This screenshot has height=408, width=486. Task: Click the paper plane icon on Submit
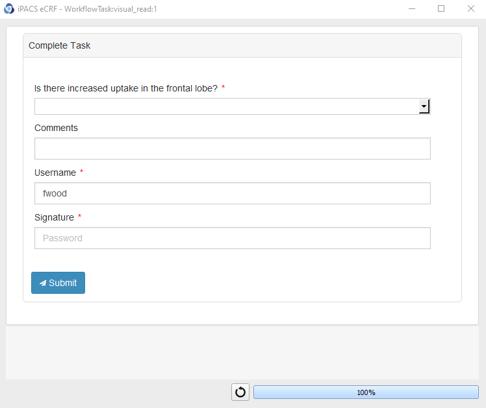coord(43,283)
